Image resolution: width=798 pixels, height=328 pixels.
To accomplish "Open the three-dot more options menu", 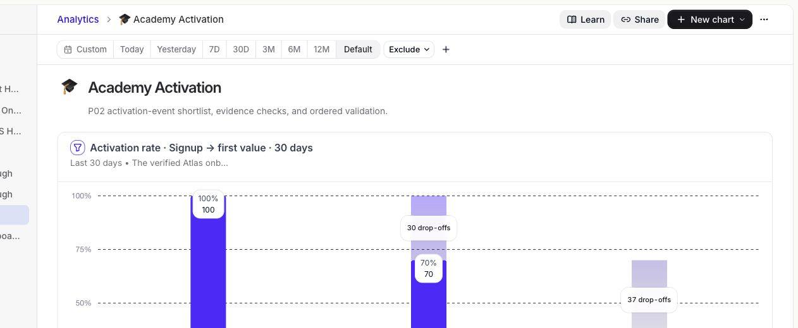I will coord(764,20).
